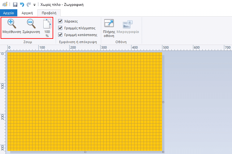Select the Προβολή tab
232x154 pixels.
pyautogui.click(x=49, y=13)
